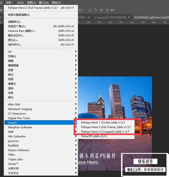Viewport: 169px width, 177px height.
Task: Open 镜头校正(R) Lens Correction
Action: click(41, 35)
